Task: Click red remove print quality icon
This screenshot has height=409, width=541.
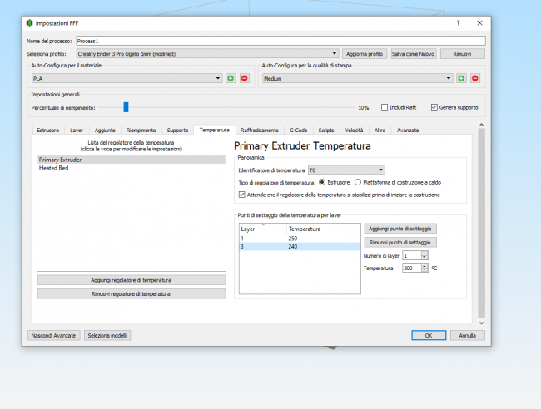Action: pos(474,78)
